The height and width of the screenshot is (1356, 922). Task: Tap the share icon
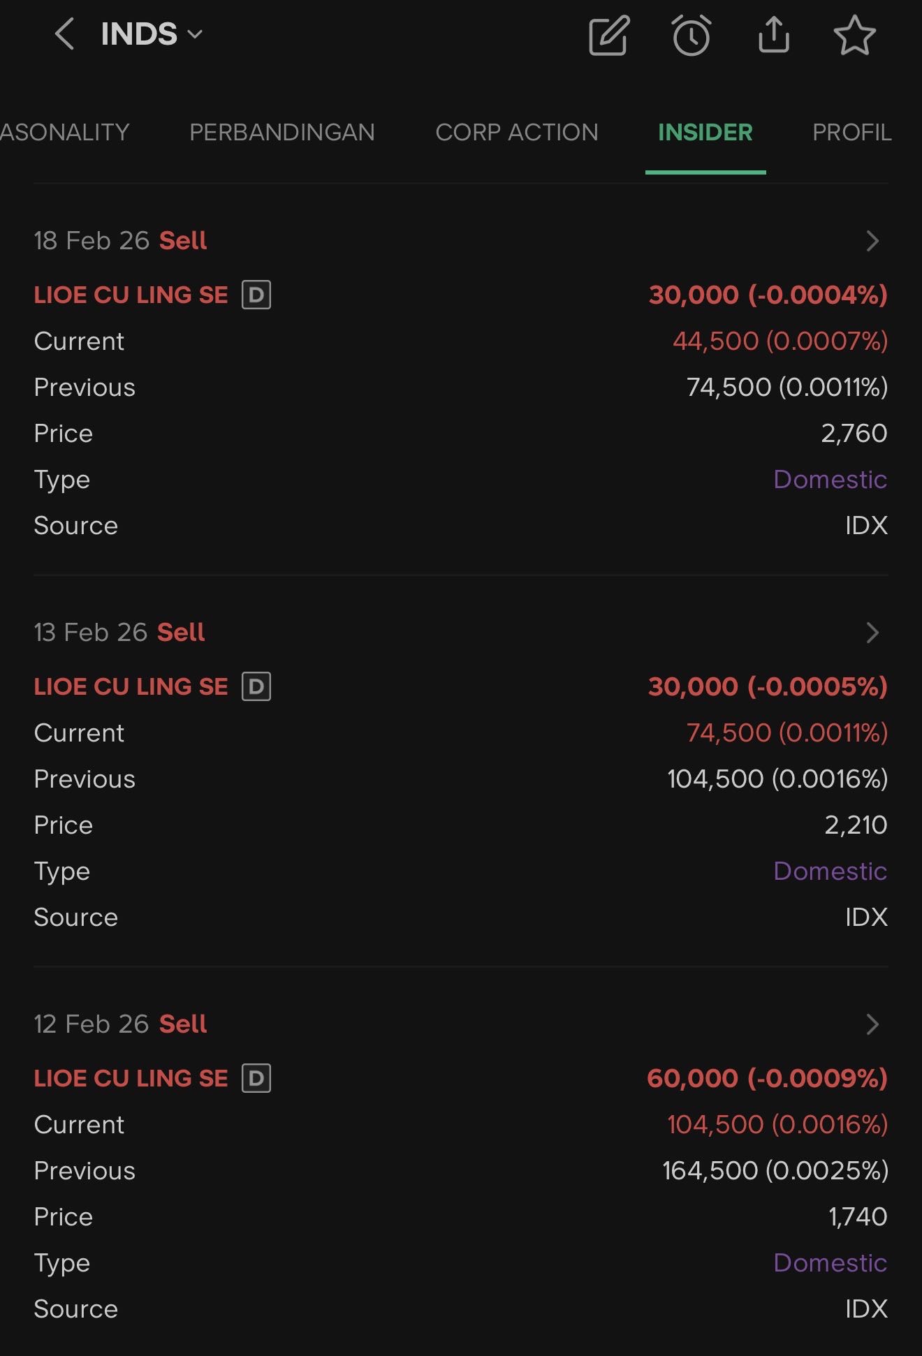773,36
